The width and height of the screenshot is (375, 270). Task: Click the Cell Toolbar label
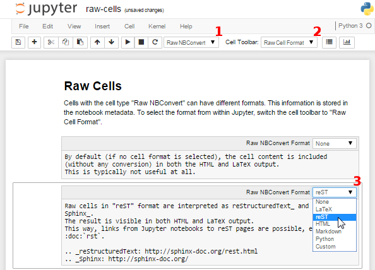[x=242, y=42]
